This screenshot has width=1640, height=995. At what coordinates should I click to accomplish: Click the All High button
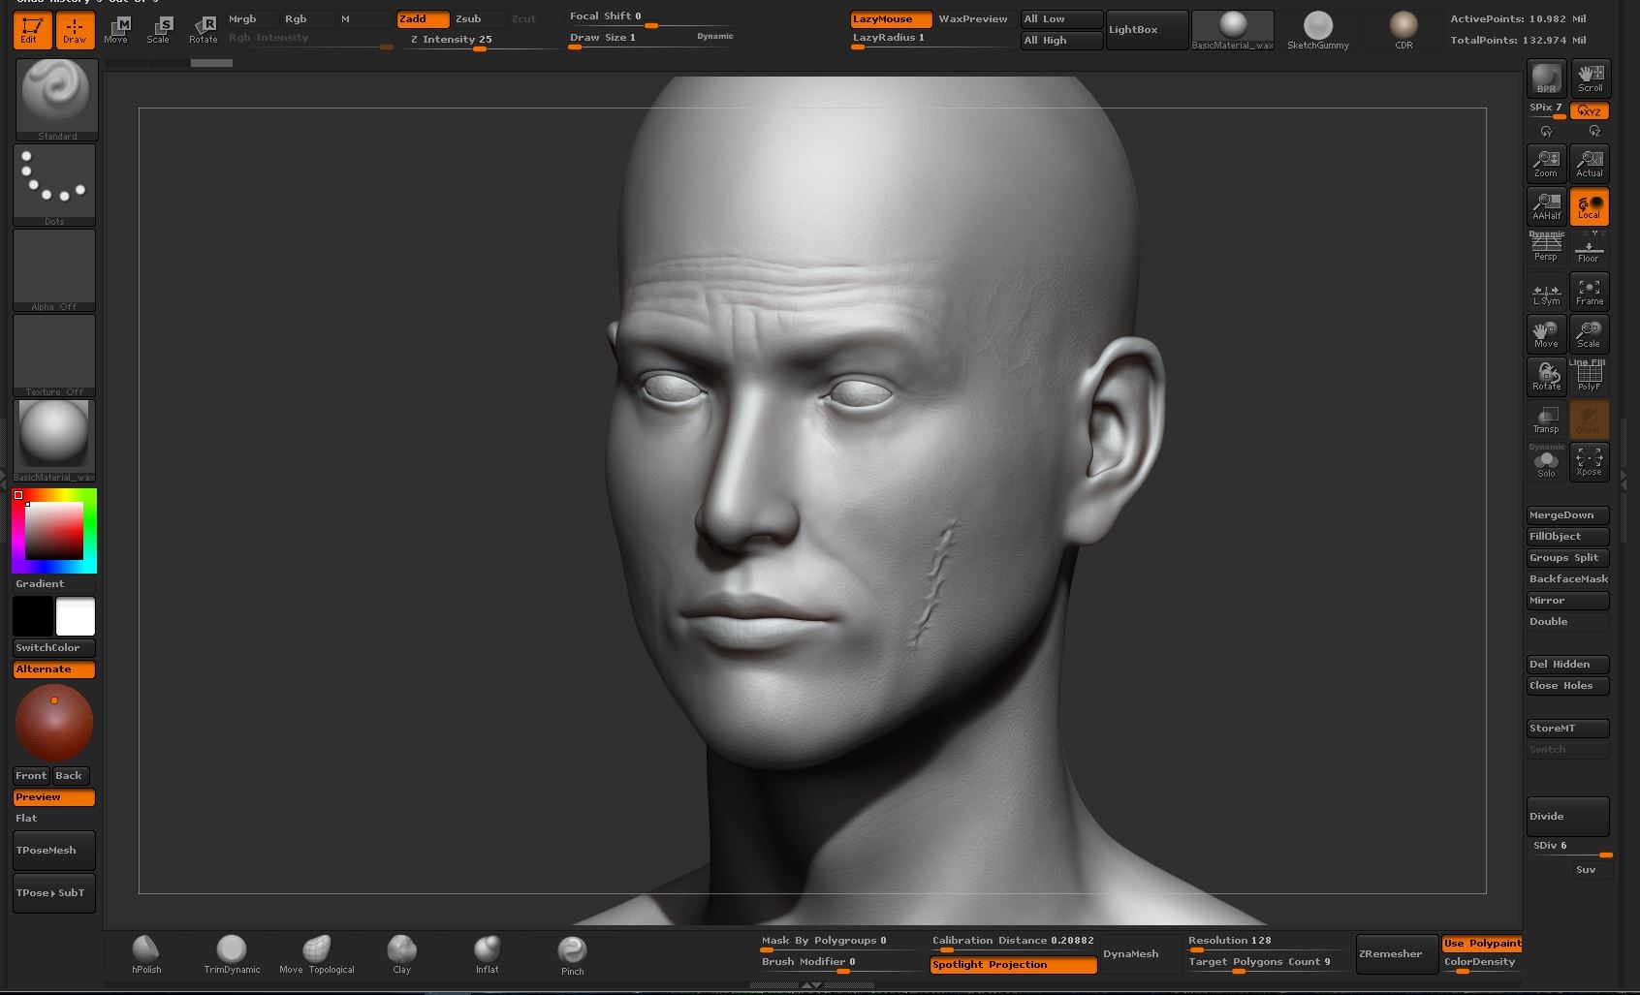[x=1061, y=41]
